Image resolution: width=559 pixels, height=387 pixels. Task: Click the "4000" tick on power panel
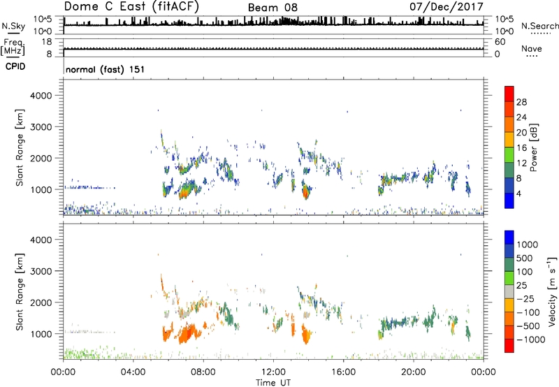[x=41, y=96]
